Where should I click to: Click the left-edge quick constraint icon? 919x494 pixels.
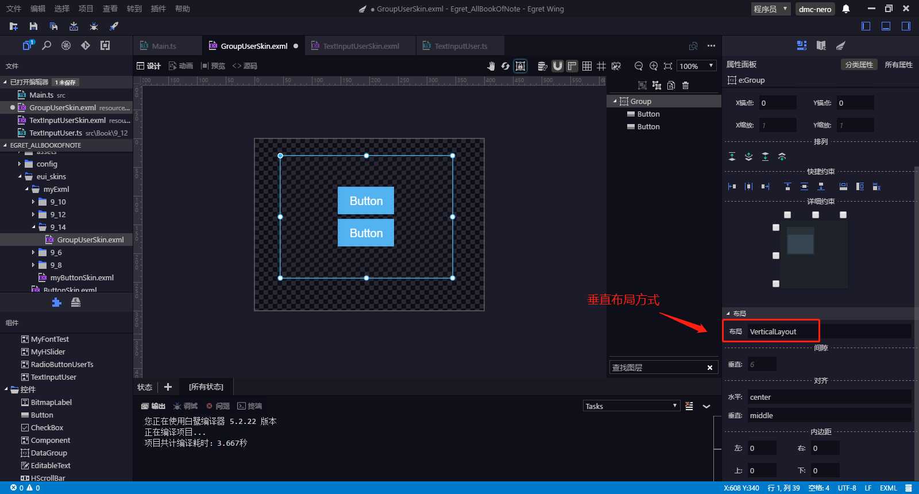pyautogui.click(x=732, y=186)
